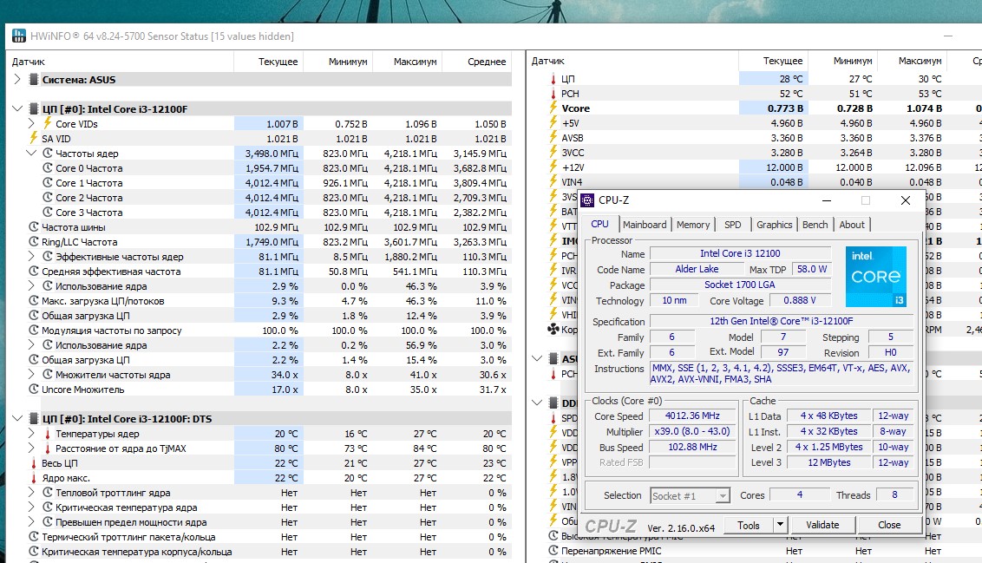Click the thermometer icon beside Ядро макс.
Viewport: 982px width, 563px height.
33,478
